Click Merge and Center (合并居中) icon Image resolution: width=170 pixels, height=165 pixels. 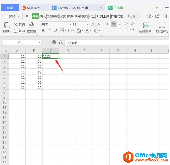[146, 25]
